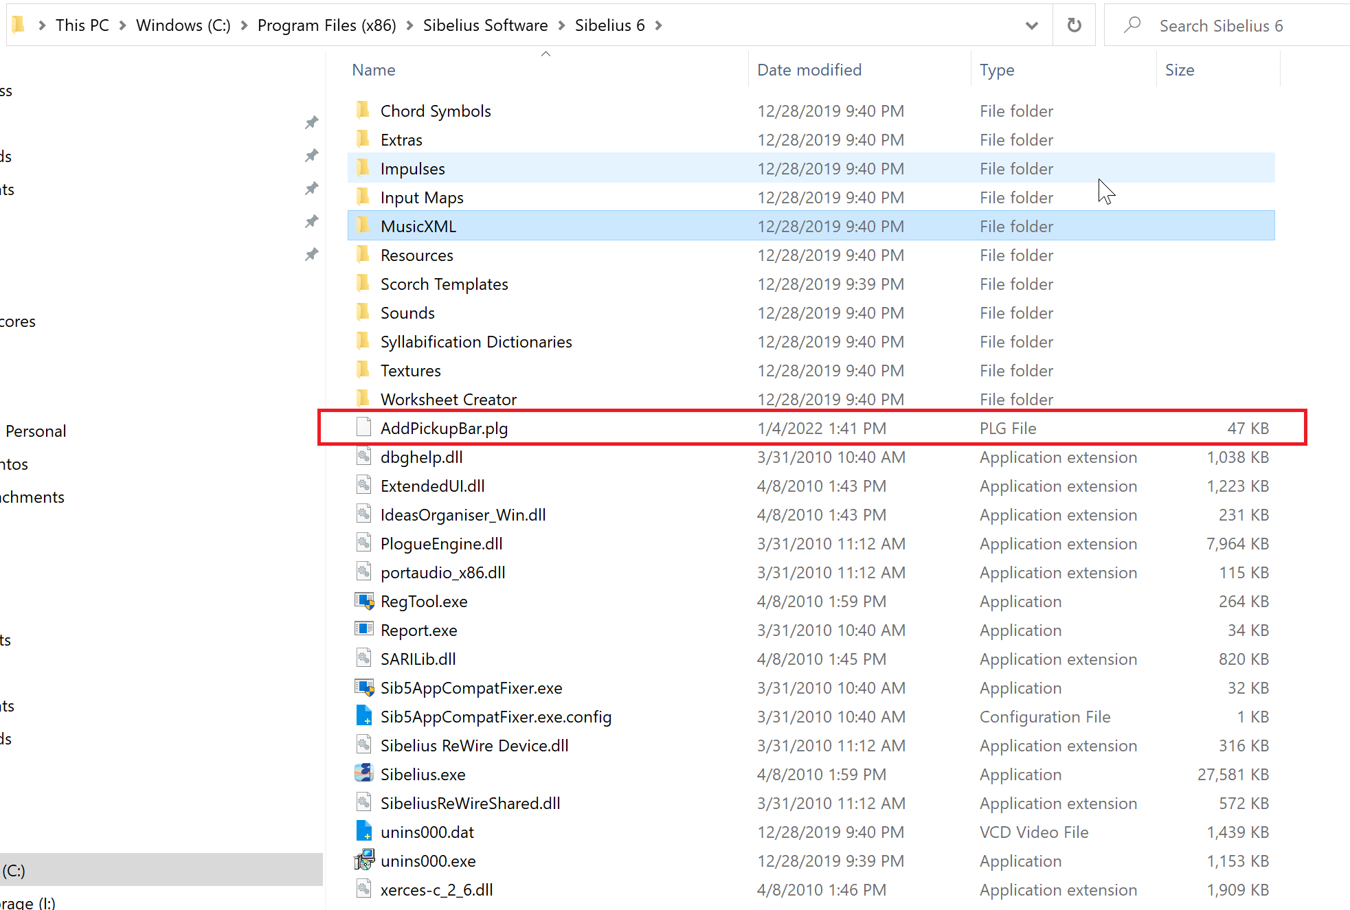Click the Chord Symbols folder icon
This screenshot has width=1350, height=910.
click(x=363, y=110)
